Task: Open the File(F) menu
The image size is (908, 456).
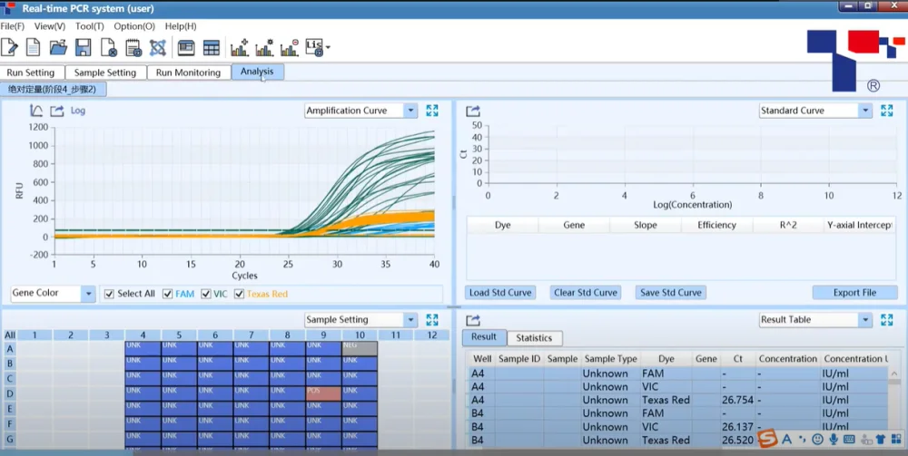Action: tap(12, 26)
